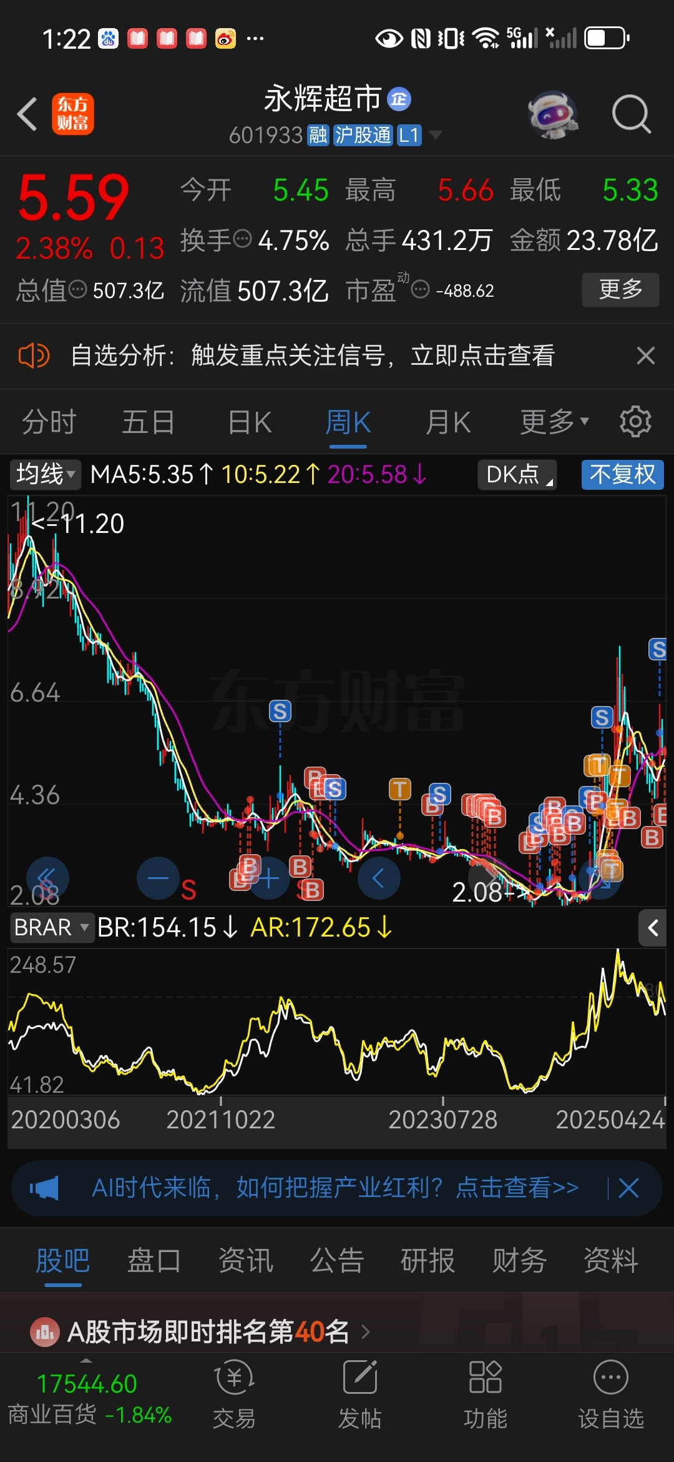Switch to the 研报 tab
Viewport: 674px width, 1462px height.
coord(428,1260)
